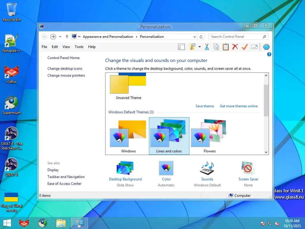Expand the address bar history dropdown
The image size is (305, 229).
point(194,37)
